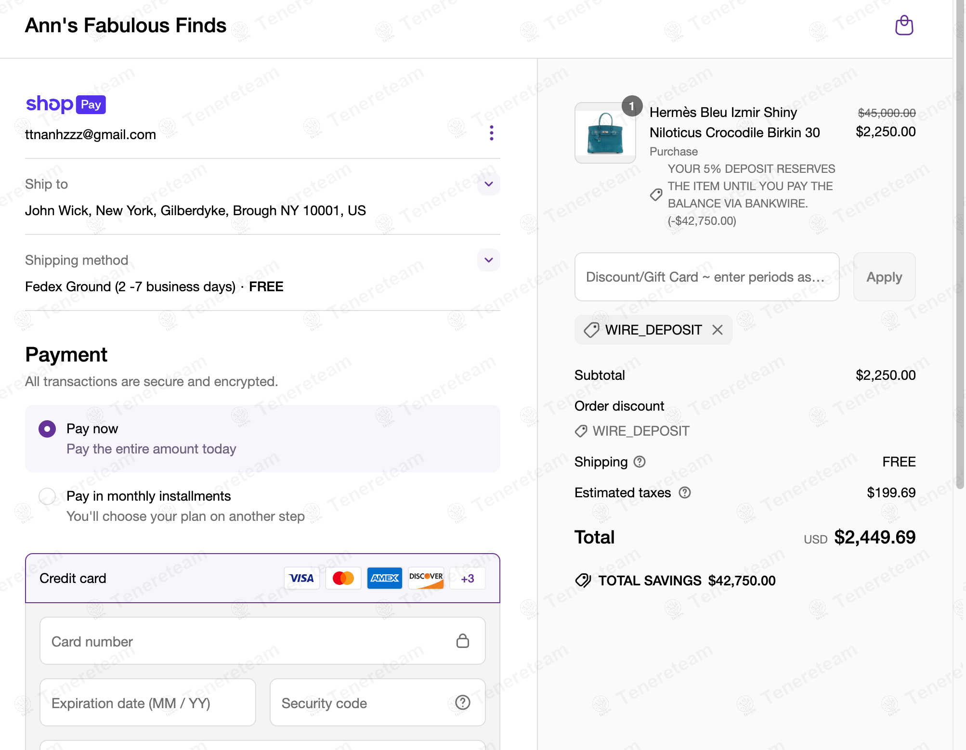Click the Birkin bag product thumbnail
This screenshot has width=966, height=750.
tap(605, 133)
